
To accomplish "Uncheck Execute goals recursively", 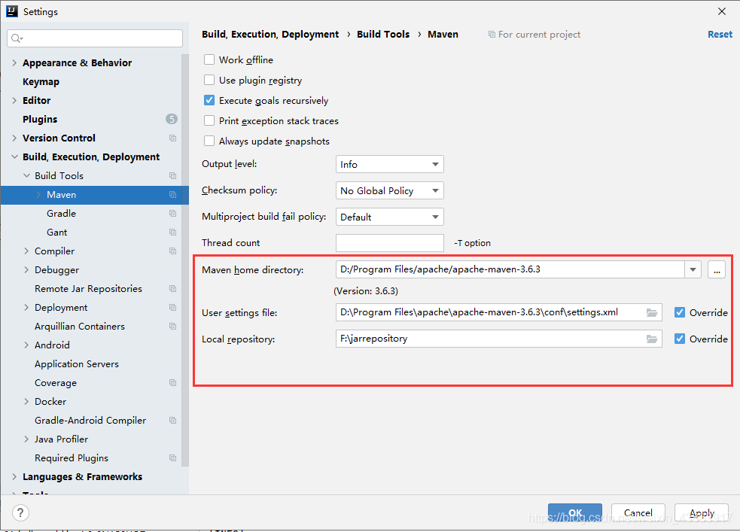I will [x=209, y=101].
